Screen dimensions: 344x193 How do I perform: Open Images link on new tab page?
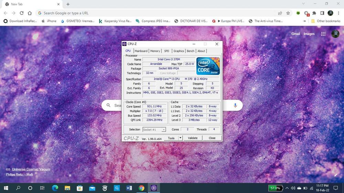(309, 34)
